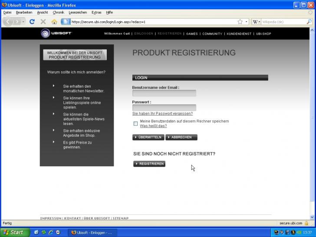This screenshot has width=316, height=237.
Task: Click the REGISTRIEREN header navigation link
Action: 169,34
